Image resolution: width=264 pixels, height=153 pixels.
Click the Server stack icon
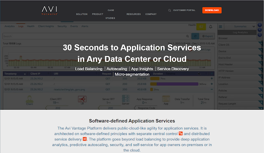tap(126, 99)
